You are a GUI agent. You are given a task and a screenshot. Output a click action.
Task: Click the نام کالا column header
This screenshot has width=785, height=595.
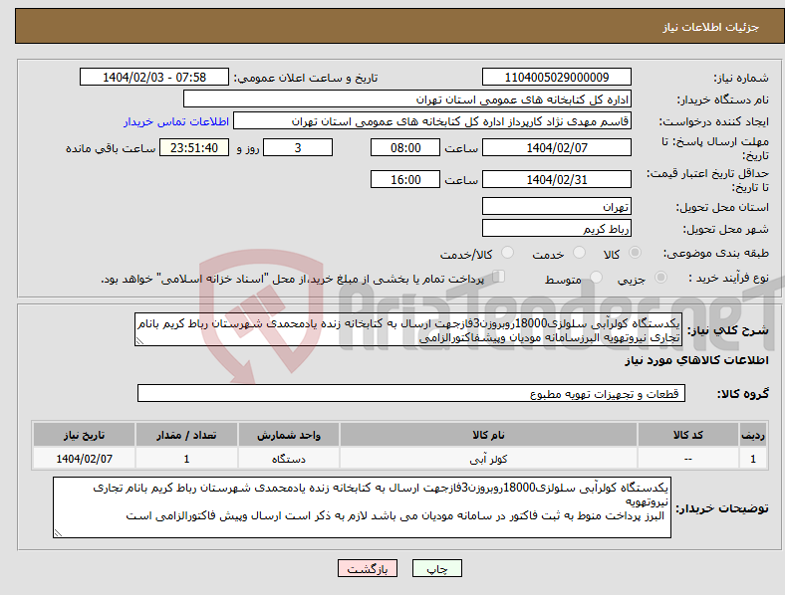click(x=488, y=435)
